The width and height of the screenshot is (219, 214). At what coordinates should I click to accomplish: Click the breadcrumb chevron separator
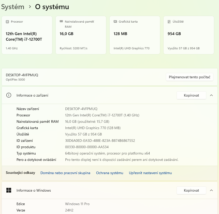click(x=30, y=7)
